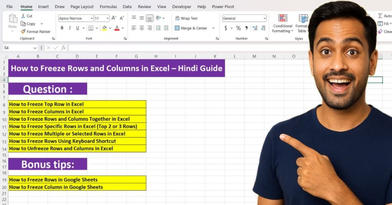Image resolution: width=392 pixels, height=205 pixels.
Task: Click the AutoSum sigma icon
Action: (380, 16)
